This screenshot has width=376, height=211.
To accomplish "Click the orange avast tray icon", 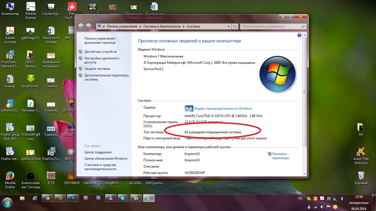I will pyautogui.click(x=335, y=207).
